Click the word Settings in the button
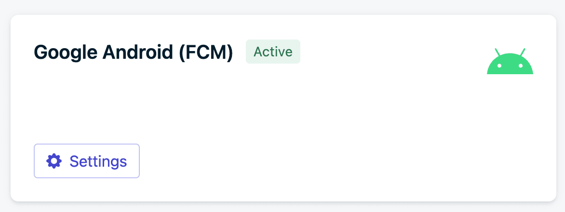This screenshot has height=212, width=565. [98, 161]
